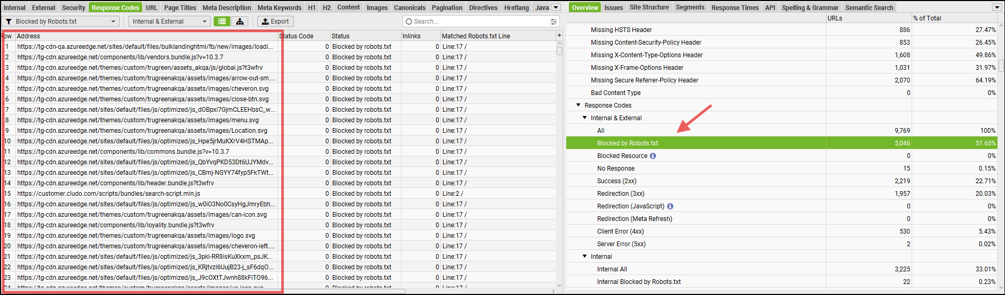Open the H1 tab
1005x295 pixels.
(312, 7)
